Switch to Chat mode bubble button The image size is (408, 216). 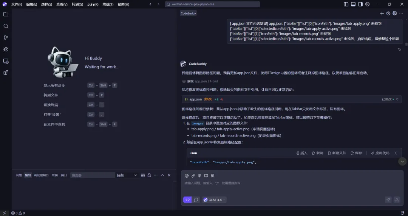pyautogui.click(x=196, y=200)
